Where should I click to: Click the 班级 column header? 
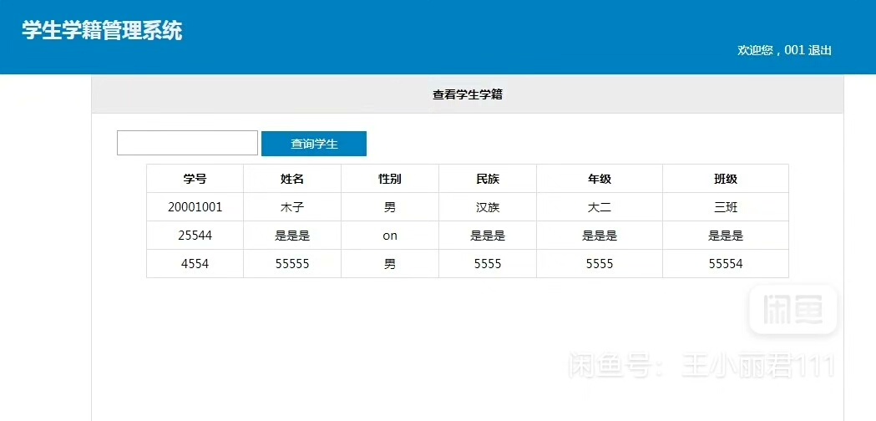click(x=726, y=179)
